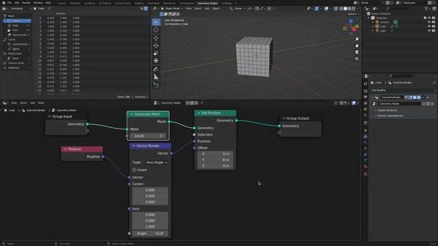Select Face Corner domain in spreadsheet
Image resolution: width=438 pixels, height=246 pixels.
19,35
